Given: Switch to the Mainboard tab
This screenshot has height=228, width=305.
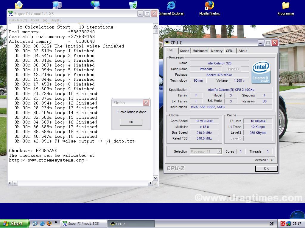Looking at the screenshot, I should (200, 51).
